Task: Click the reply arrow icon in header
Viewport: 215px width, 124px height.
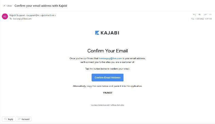Action: [195, 15]
